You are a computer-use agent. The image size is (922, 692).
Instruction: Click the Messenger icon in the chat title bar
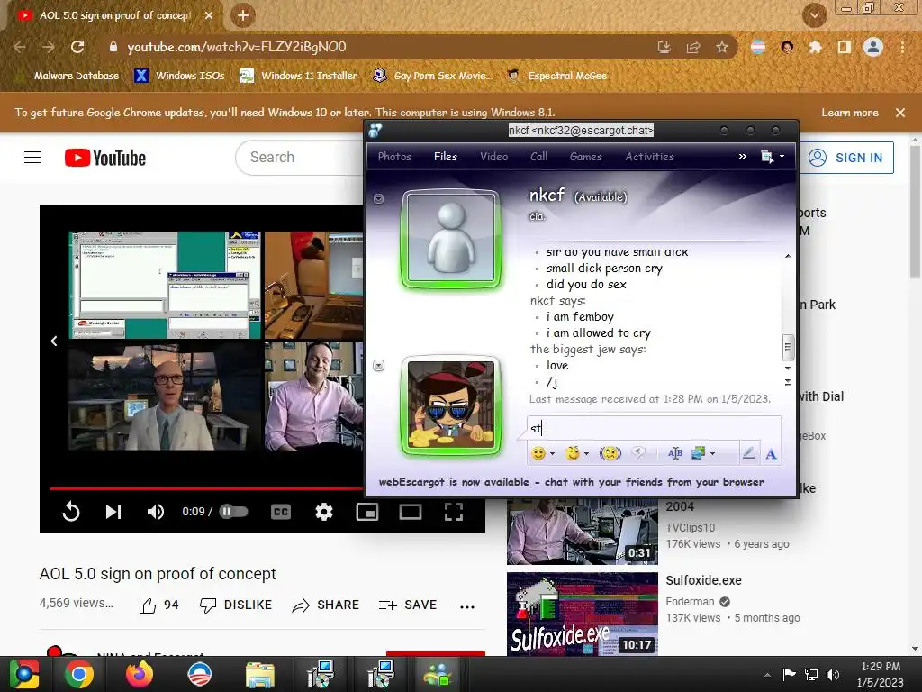[375, 131]
